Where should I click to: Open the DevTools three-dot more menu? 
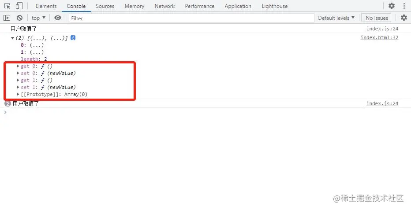coord(404,6)
